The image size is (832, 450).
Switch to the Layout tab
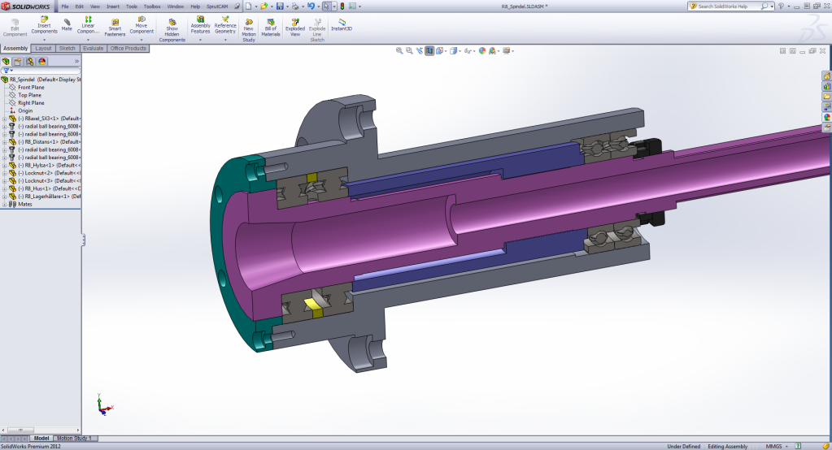(x=43, y=48)
